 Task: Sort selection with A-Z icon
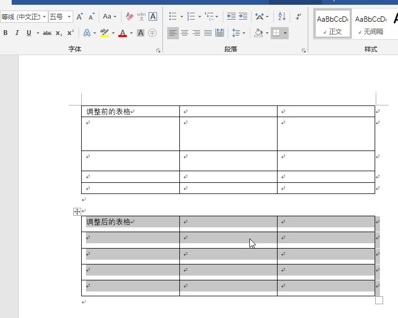[282, 17]
